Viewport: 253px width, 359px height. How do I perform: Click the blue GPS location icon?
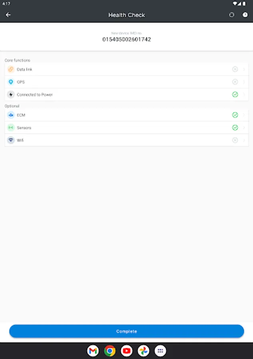[x=11, y=82]
